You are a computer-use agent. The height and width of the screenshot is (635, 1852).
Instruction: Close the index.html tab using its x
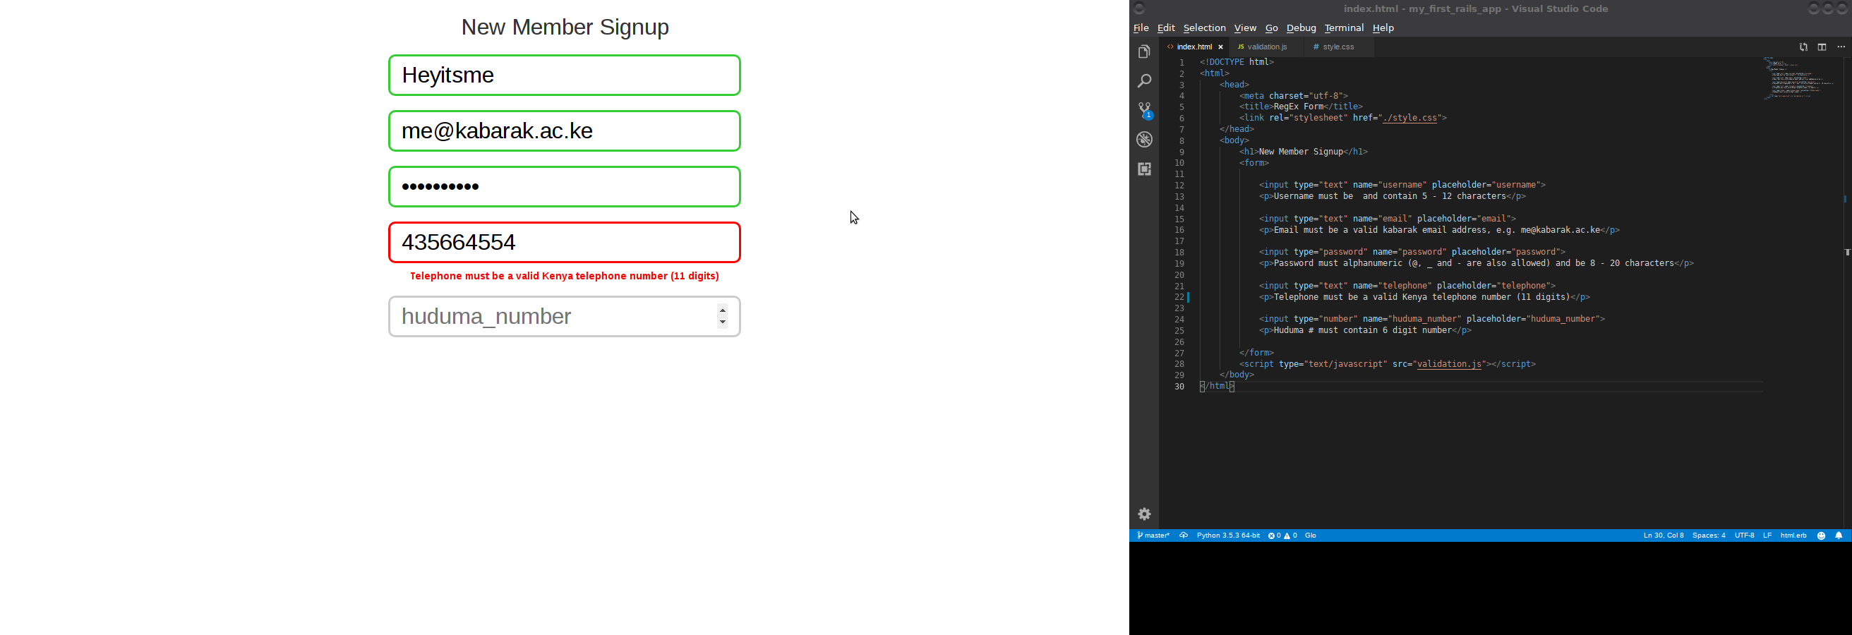point(1220,47)
